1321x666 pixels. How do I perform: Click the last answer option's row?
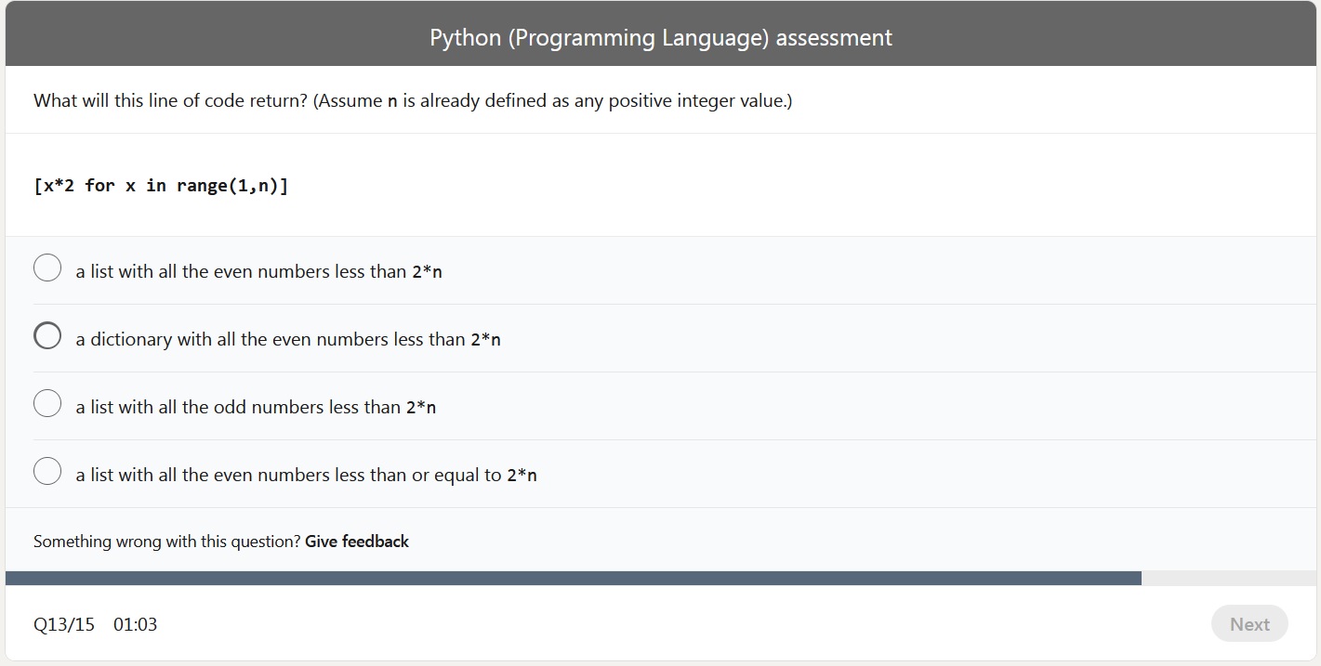point(305,475)
